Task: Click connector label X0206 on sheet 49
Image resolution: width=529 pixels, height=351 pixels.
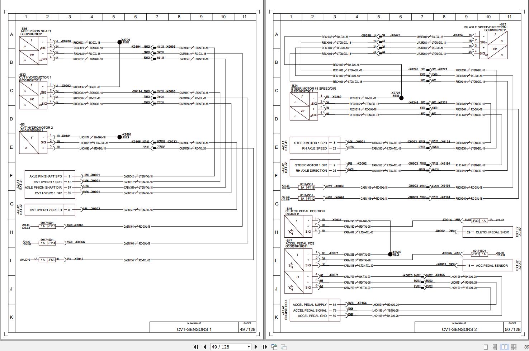Action: 66,42
